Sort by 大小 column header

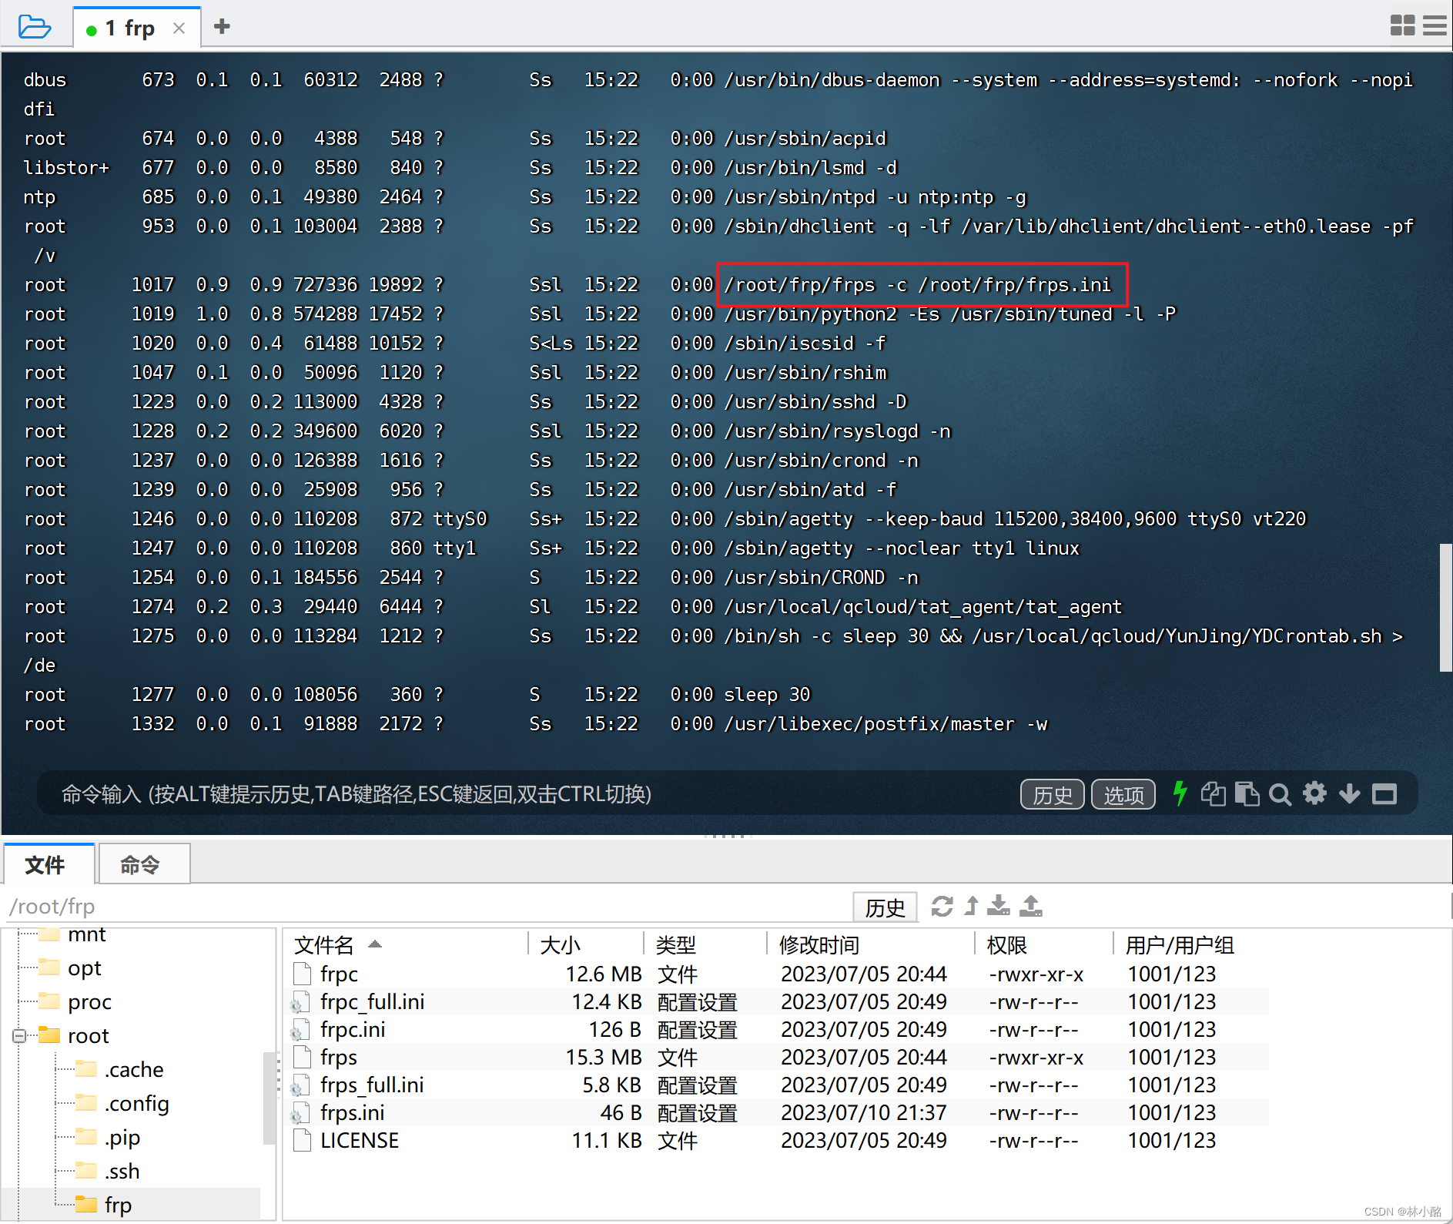586,944
